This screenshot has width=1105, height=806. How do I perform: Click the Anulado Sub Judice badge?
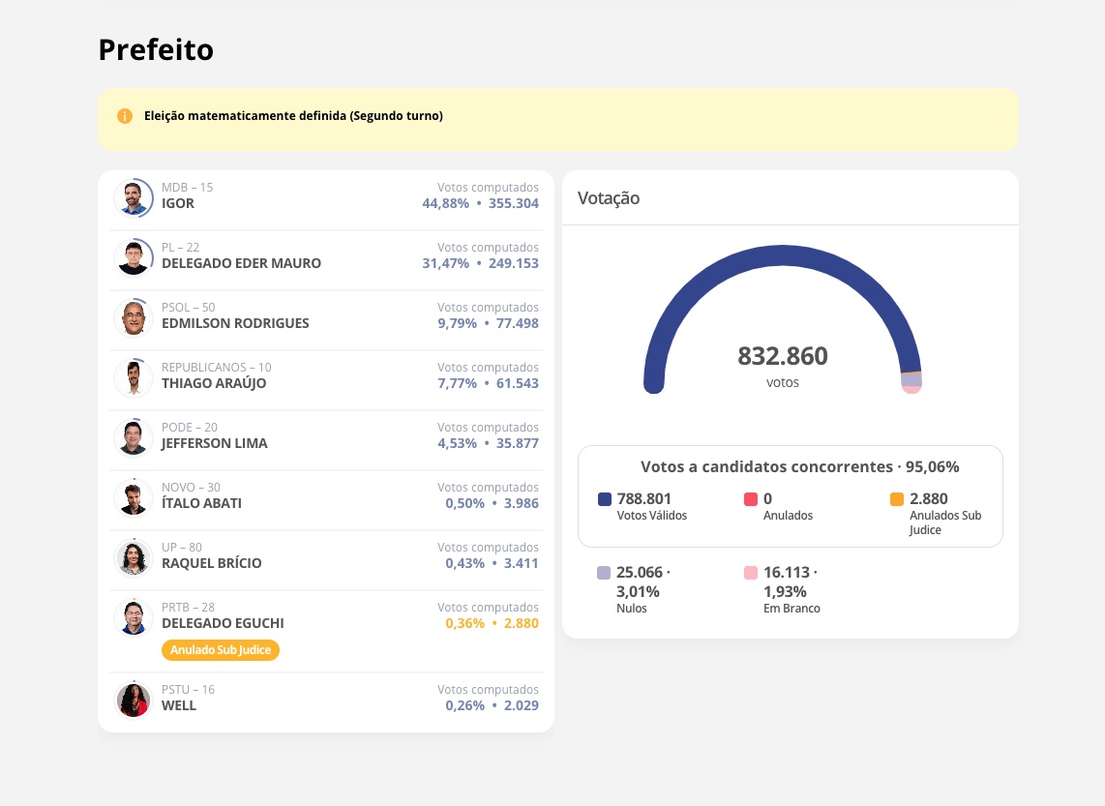[x=221, y=650]
